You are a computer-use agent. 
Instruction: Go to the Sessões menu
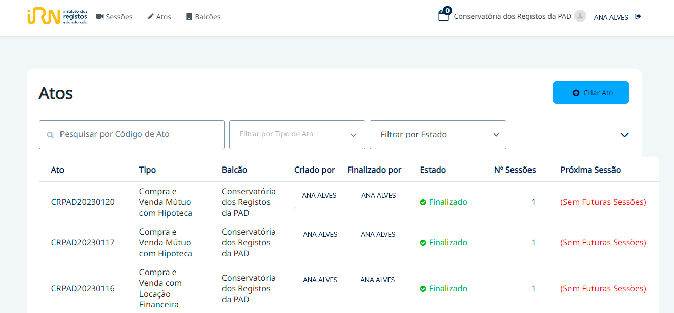tap(114, 17)
